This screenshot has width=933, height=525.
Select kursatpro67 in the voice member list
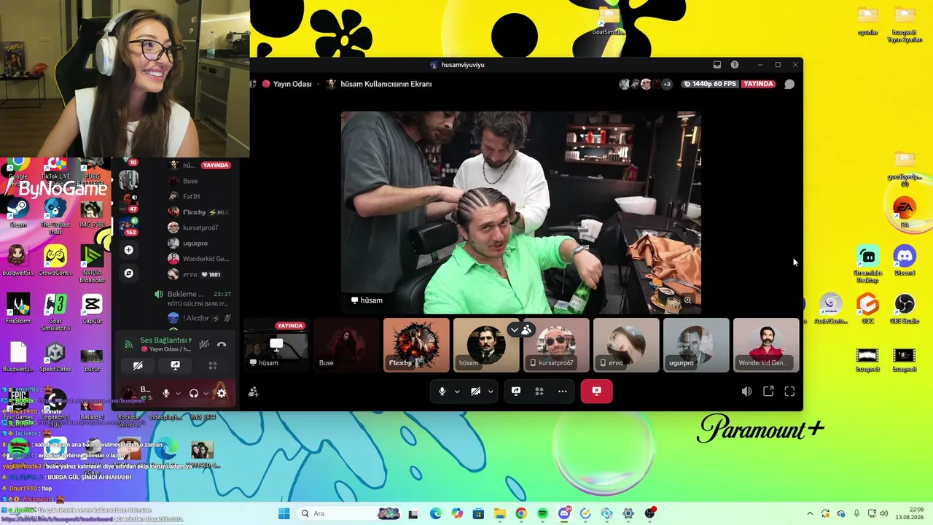point(200,227)
